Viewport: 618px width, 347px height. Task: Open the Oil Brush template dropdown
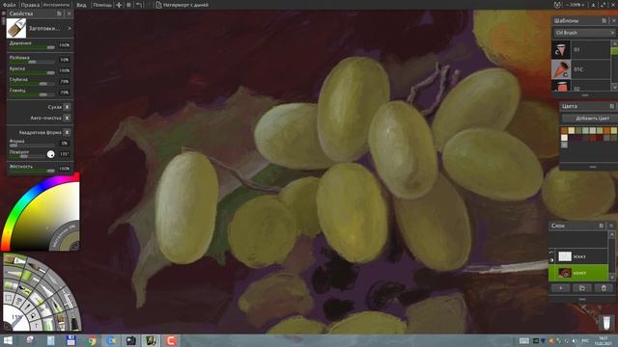584,33
